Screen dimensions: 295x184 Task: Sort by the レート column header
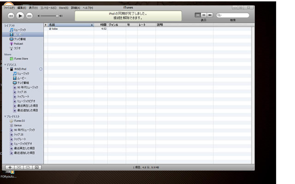[147, 25]
